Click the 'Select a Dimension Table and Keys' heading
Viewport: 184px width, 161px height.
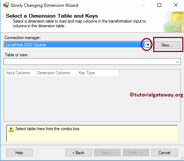52,16
